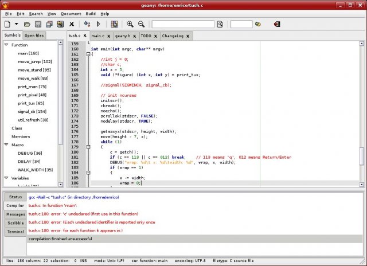The image size is (367, 266).
Task: Create a new file with the New icon
Action: (x=7, y=24)
